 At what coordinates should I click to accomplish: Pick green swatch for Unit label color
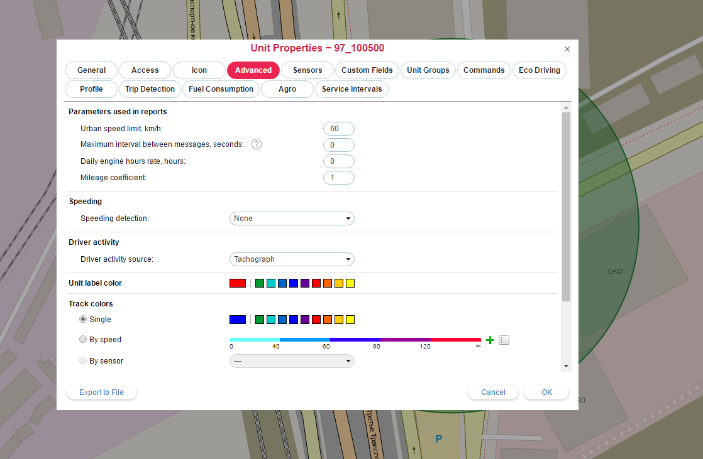pyautogui.click(x=260, y=283)
